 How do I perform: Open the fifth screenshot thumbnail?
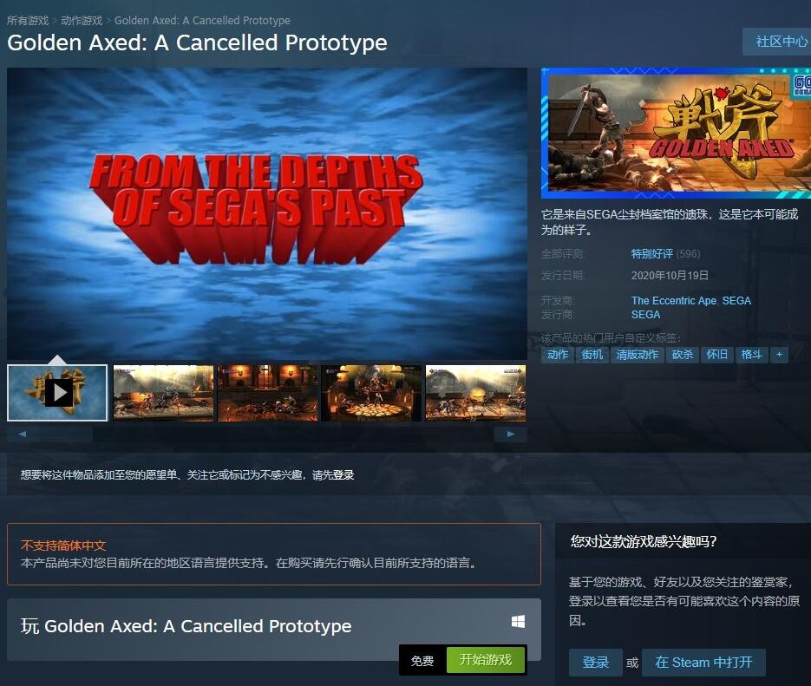tap(475, 393)
